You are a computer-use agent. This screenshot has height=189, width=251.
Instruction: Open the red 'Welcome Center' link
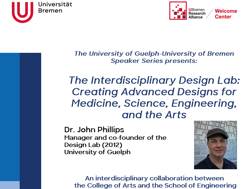226,14
